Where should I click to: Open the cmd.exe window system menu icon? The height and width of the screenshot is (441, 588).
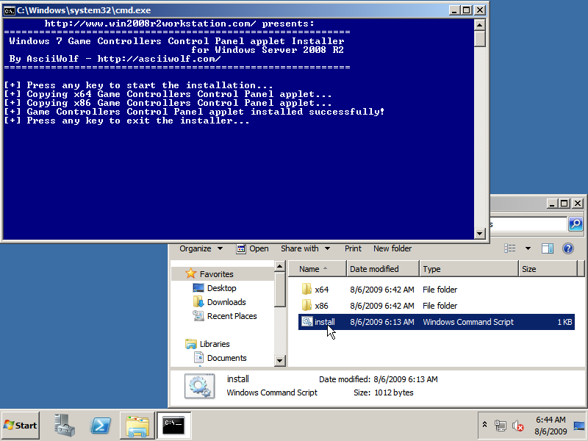pyautogui.click(x=9, y=10)
